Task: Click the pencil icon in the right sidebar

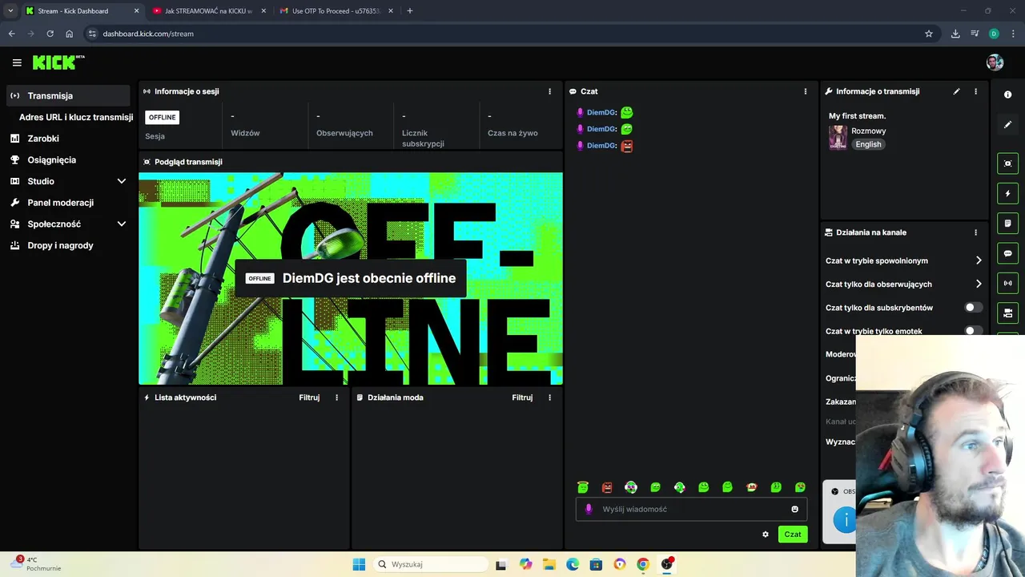Action: (x=1007, y=124)
